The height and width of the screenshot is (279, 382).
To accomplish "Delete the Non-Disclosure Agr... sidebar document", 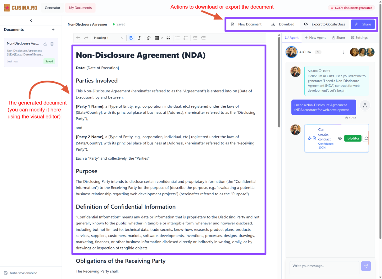I will point(52,44).
